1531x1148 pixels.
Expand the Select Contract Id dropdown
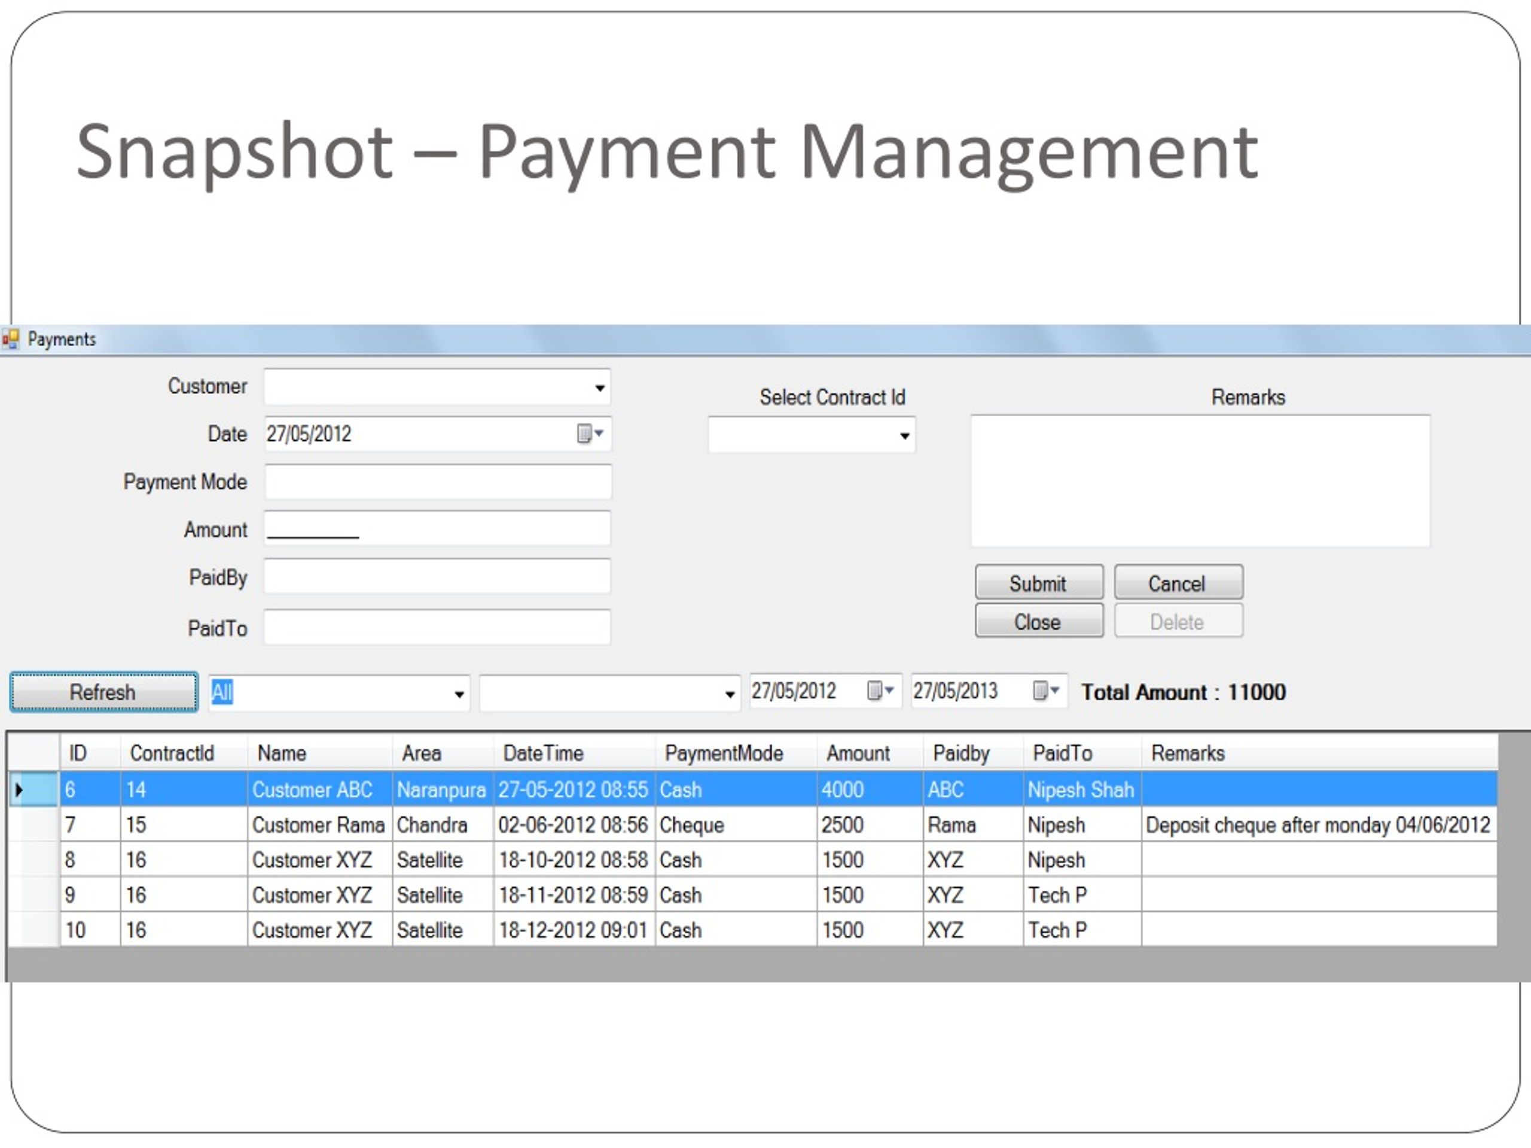[904, 435]
